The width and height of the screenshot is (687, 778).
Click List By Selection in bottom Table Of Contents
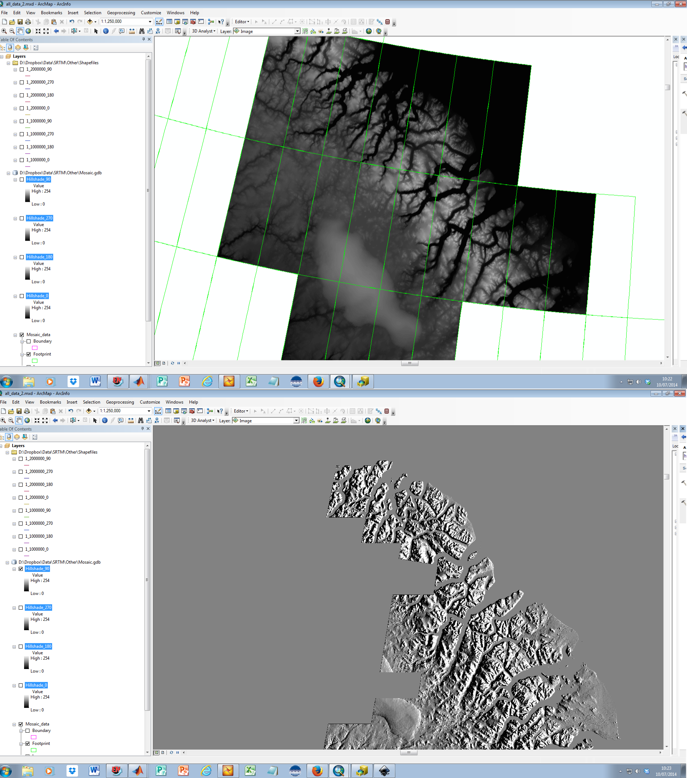tap(25, 437)
